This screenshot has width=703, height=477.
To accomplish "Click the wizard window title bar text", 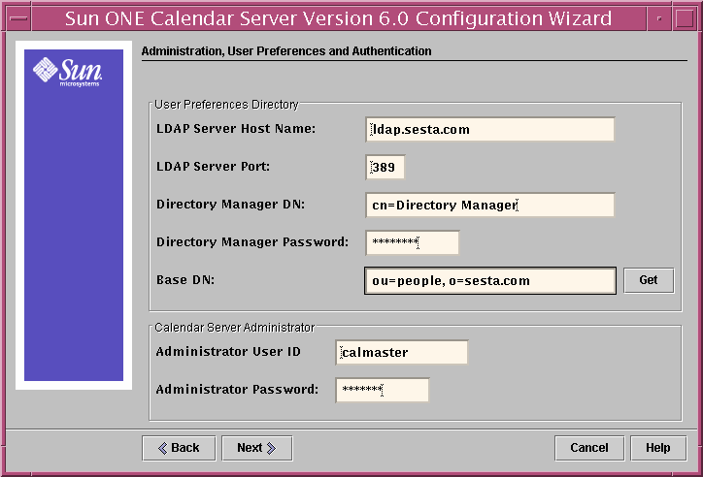I will click(x=339, y=18).
